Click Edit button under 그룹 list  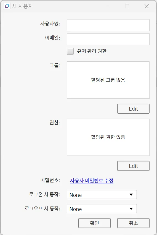click(133, 109)
